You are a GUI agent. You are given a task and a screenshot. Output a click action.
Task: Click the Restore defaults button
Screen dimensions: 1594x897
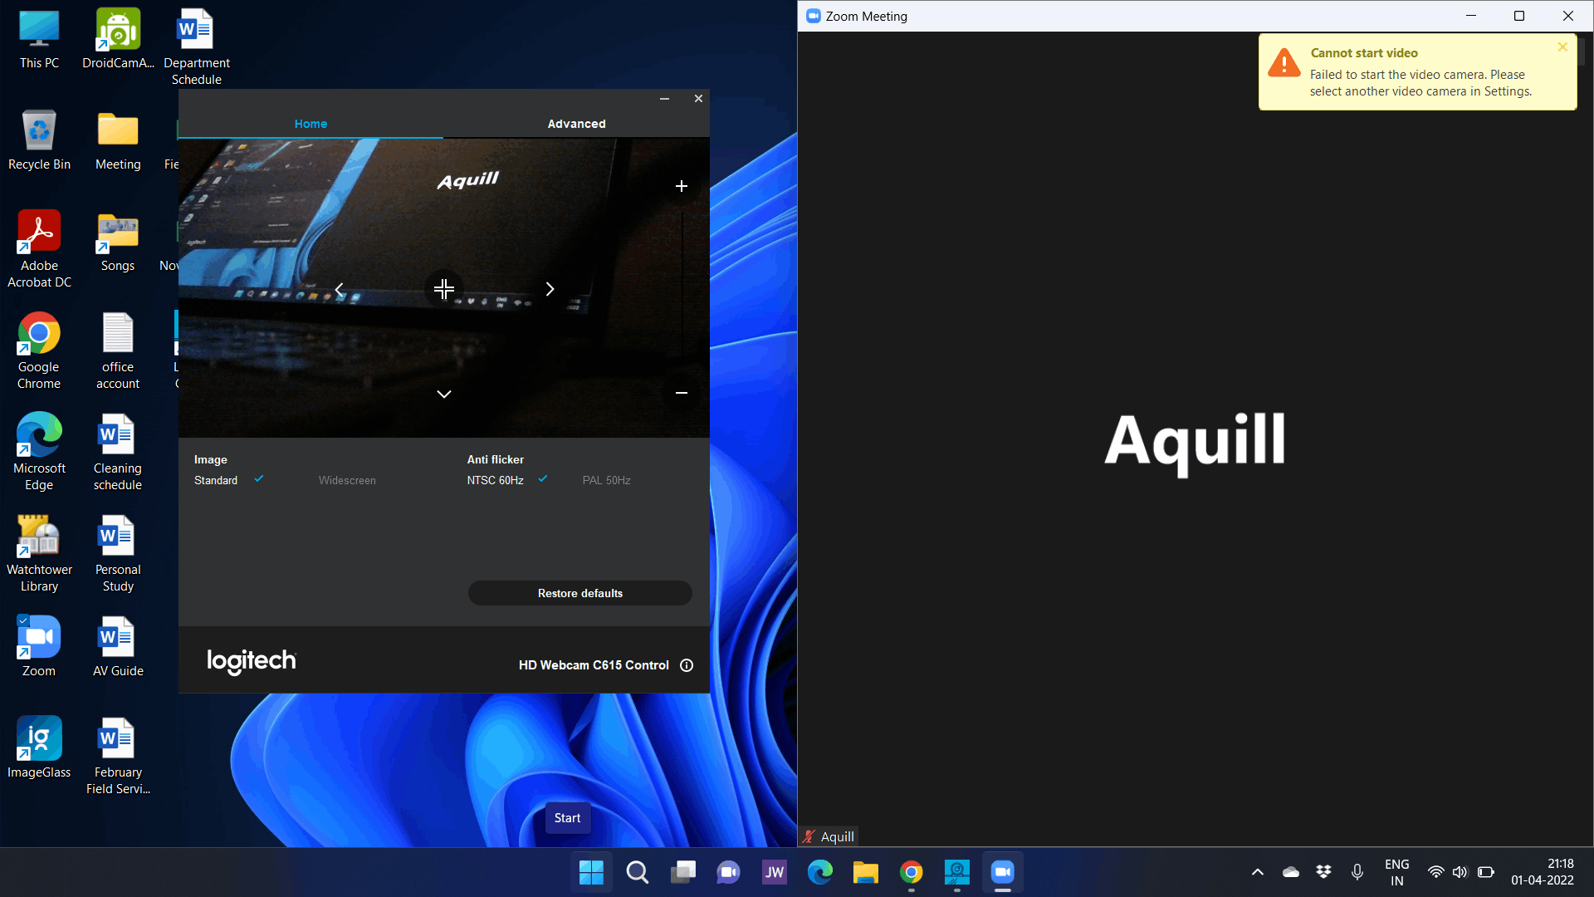pos(579,593)
